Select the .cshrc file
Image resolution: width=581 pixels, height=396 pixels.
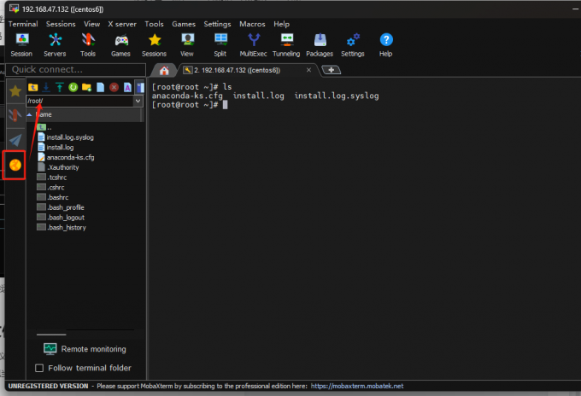tap(50, 187)
